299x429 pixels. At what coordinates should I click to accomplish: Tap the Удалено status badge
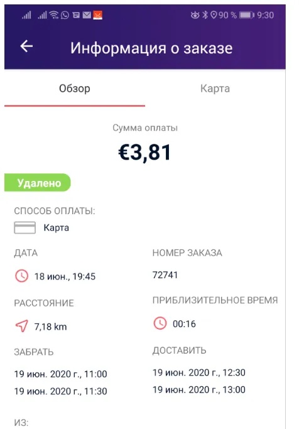(x=38, y=183)
